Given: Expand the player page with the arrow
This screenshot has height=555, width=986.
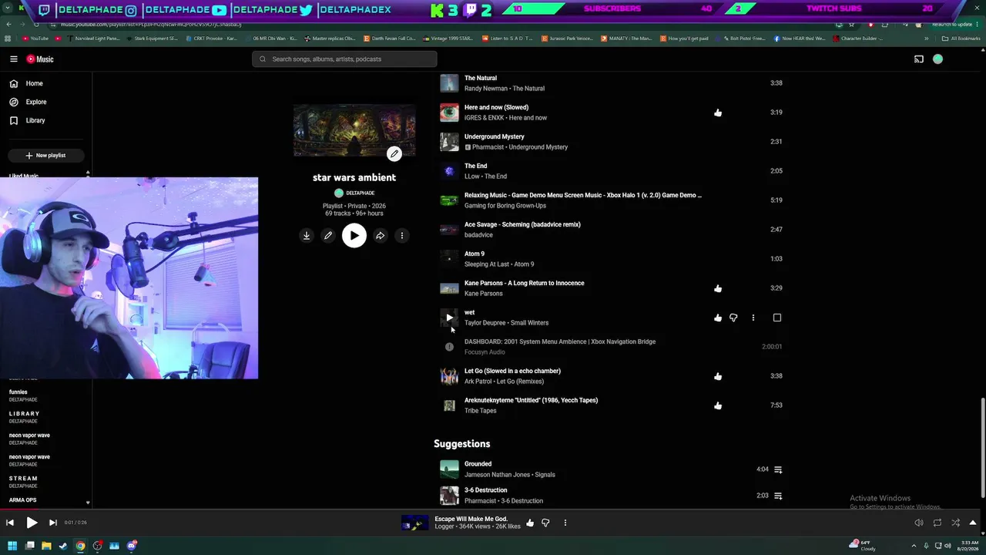Looking at the screenshot, I should click(x=973, y=523).
